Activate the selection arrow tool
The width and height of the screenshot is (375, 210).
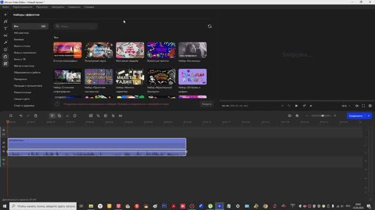pyautogui.click(x=52, y=116)
